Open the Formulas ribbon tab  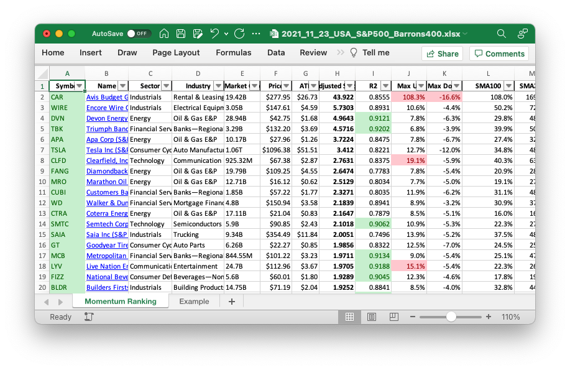(233, 53)
